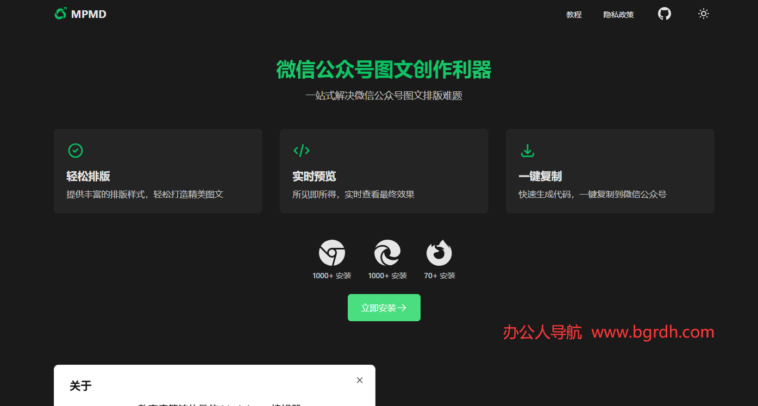This screenshot has width=758, height=406.
Task: Click the Firefox icon above 70+ 安装
Action: point(439,253)
